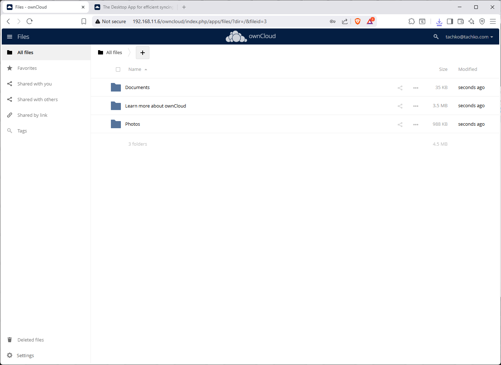
Task: Toggle the Files app hamburger menu
Action: [x=10, y=37]
